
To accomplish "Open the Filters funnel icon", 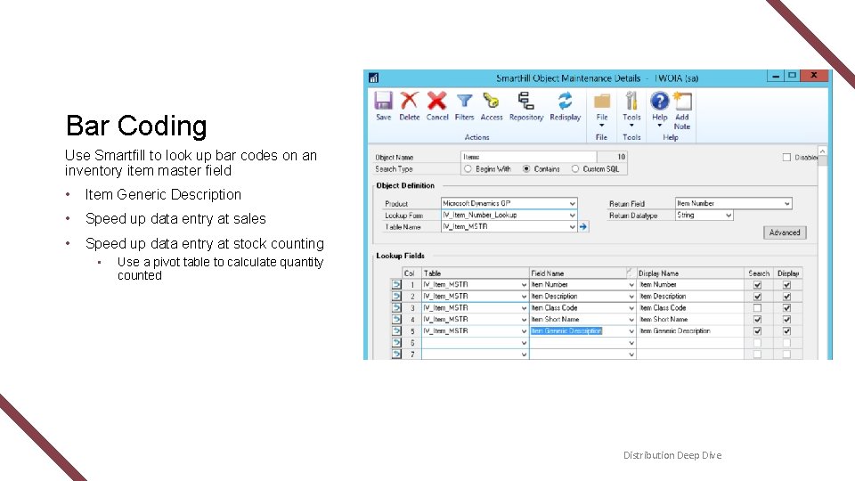I will 465,101.
